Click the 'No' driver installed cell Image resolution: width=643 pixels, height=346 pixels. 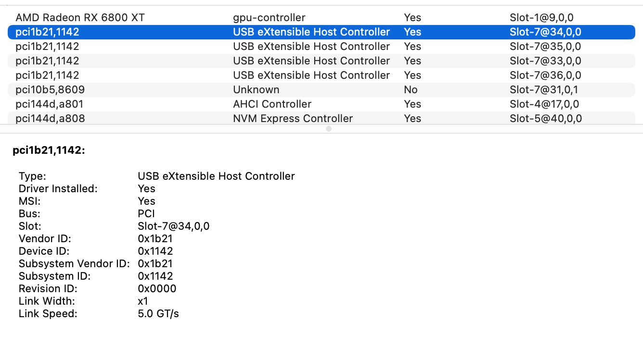point(411,90)
